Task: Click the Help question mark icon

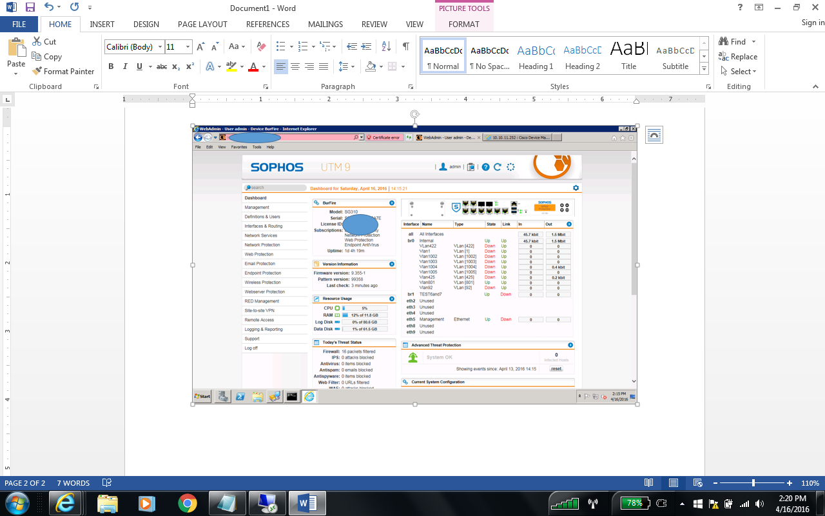Action: pos(740,7)
